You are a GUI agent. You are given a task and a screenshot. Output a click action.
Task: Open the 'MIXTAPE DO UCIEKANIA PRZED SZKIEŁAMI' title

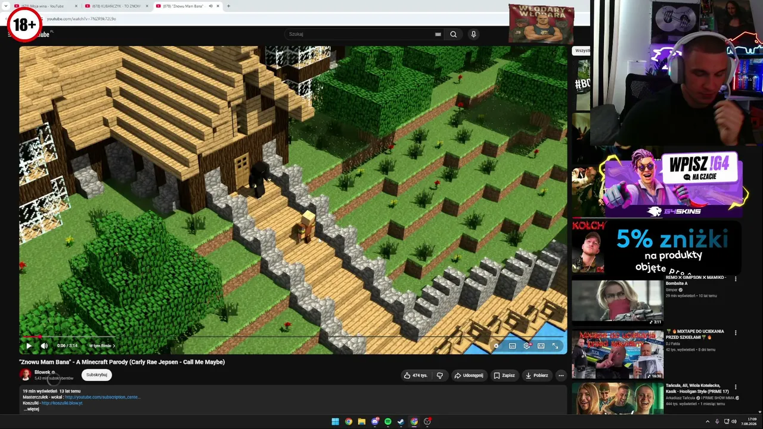[695, 334]
